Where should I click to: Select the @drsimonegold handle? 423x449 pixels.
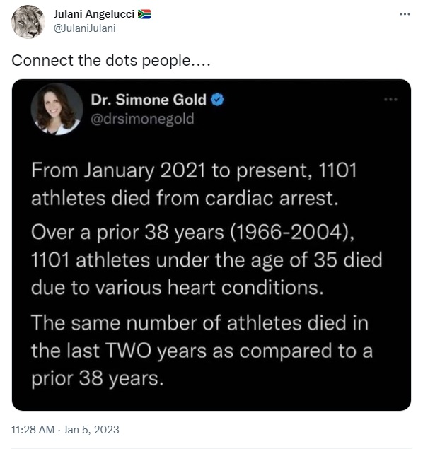tap(142, 119)
